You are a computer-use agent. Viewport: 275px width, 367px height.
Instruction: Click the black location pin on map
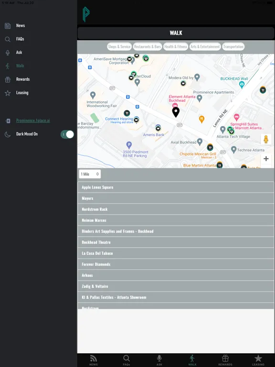coord(176,112)
